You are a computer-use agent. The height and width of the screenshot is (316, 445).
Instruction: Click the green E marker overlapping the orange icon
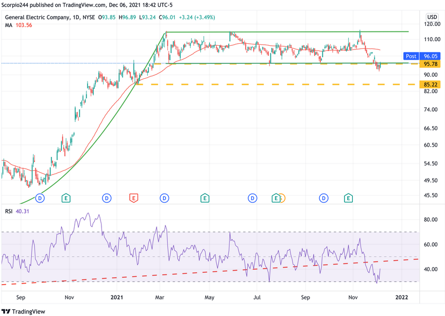tap(276, 198)
